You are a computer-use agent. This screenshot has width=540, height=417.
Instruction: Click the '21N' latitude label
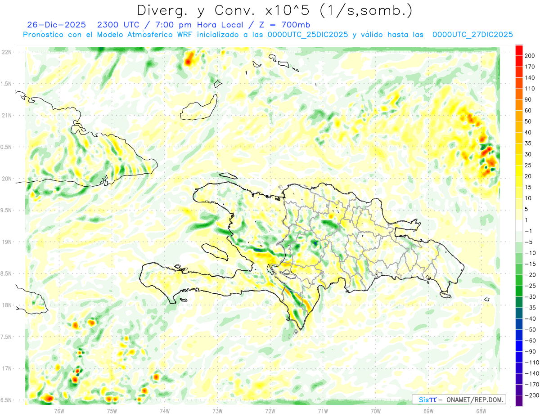click(7, 116)
